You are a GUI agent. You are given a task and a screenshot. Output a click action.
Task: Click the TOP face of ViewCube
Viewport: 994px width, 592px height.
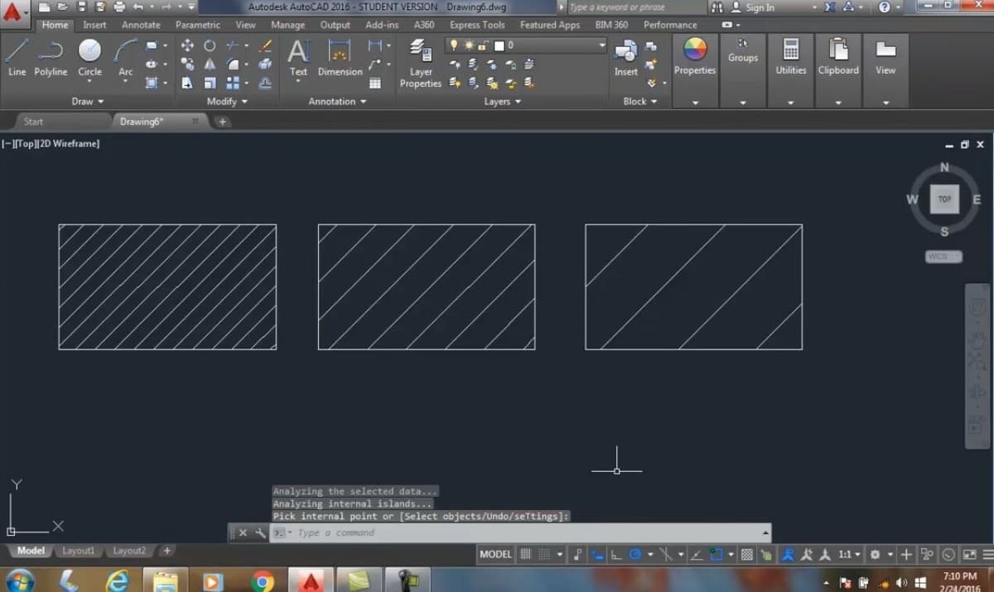click(x=945, y=199)
